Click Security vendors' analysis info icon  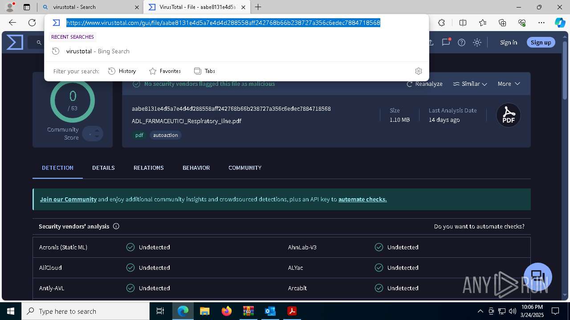116,226
